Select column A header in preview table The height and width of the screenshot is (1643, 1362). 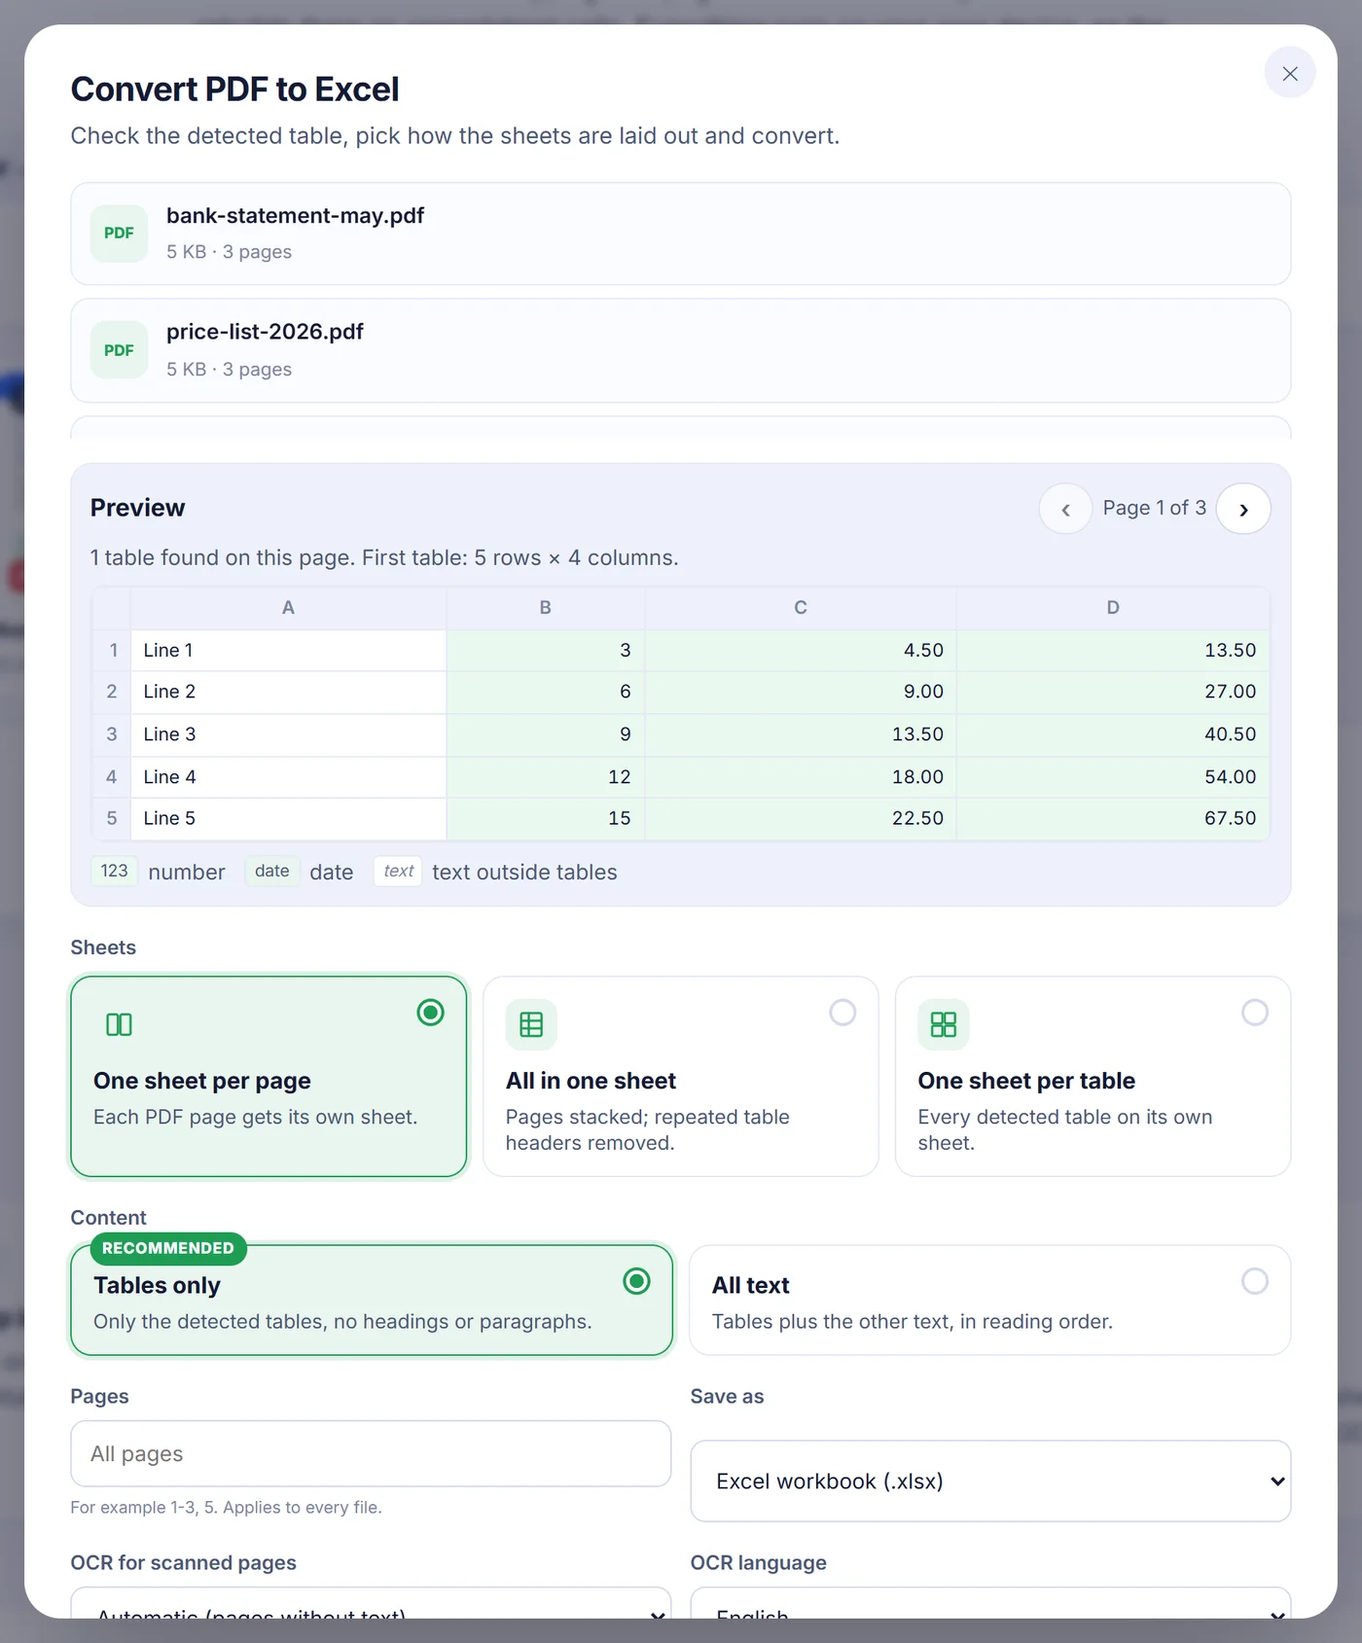point(288,608)
